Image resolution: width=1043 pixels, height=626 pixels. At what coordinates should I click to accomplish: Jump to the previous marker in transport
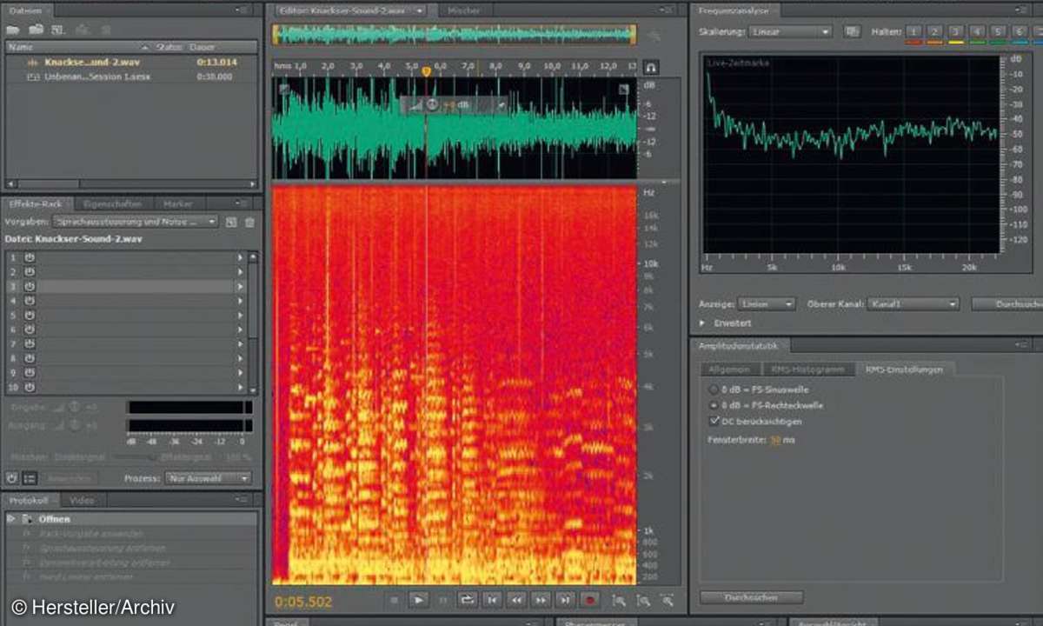point(492,599)
